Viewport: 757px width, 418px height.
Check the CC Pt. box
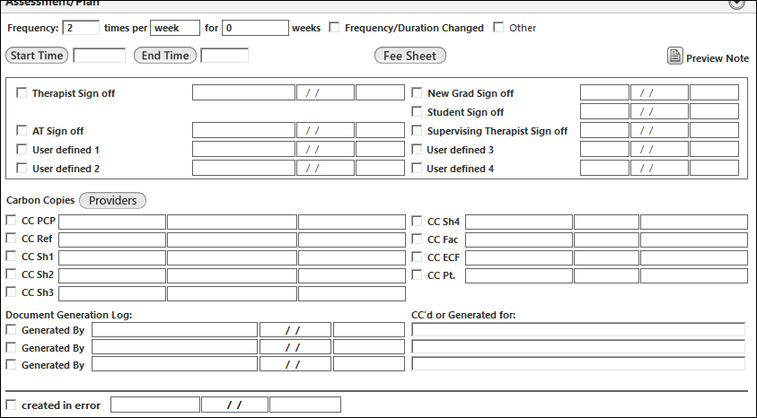click(x=417, y=274)
